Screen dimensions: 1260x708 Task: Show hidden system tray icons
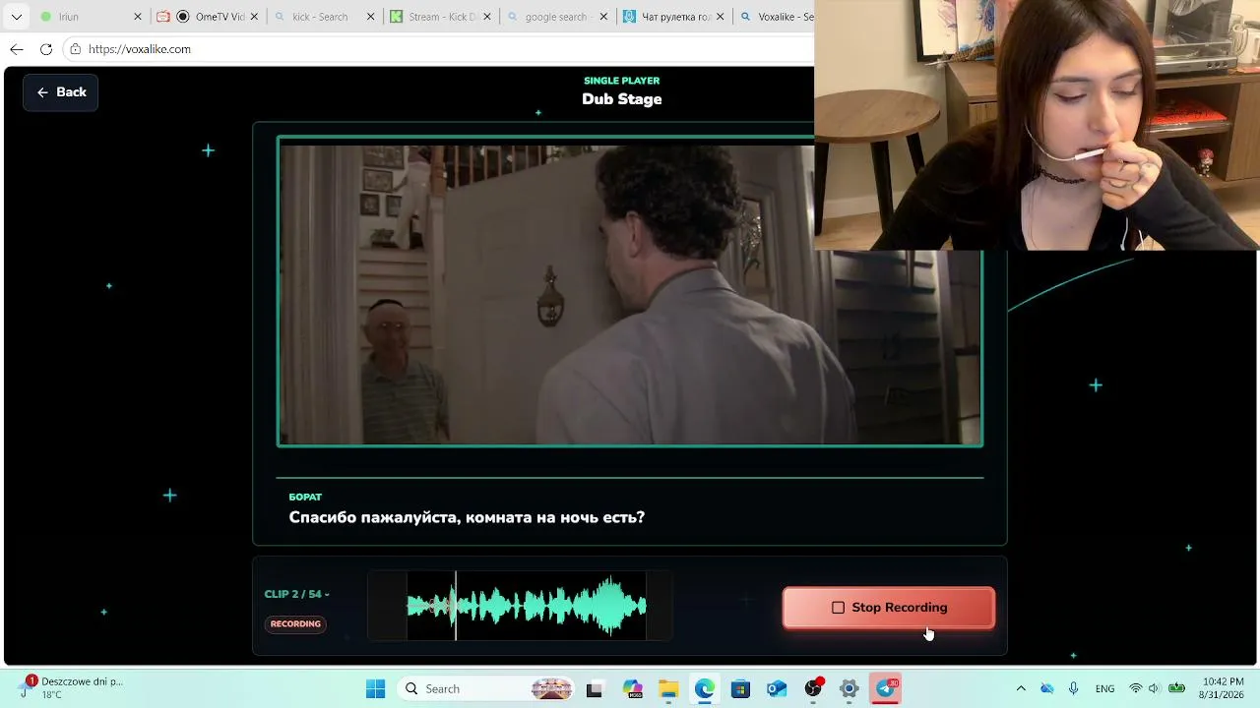point(1021,689)
